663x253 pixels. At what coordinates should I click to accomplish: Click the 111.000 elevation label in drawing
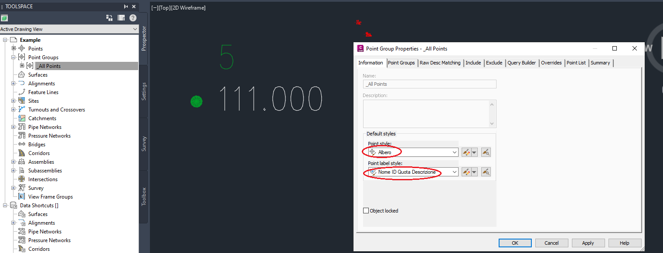click(270, 98)
